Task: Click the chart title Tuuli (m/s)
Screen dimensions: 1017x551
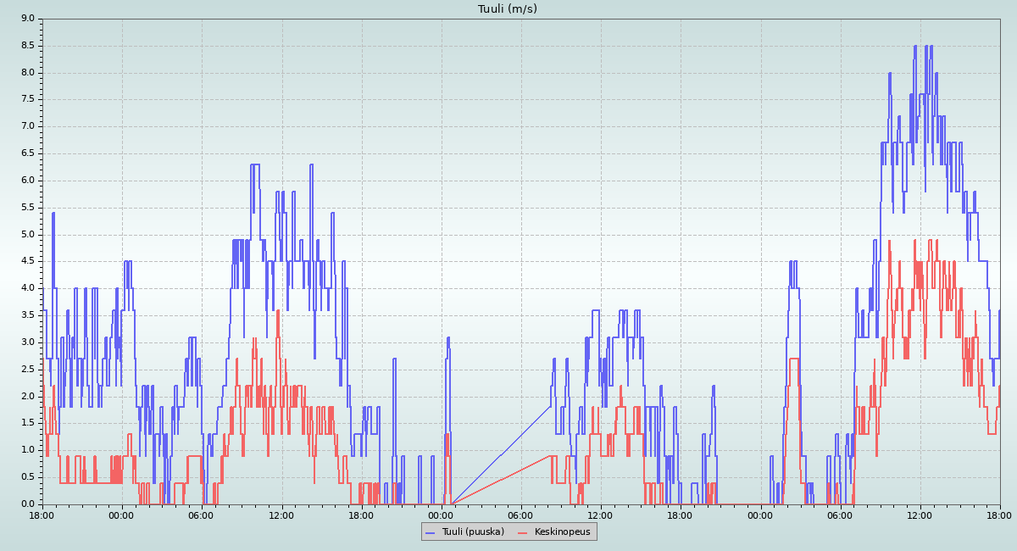Action: [x=508, y=9]
